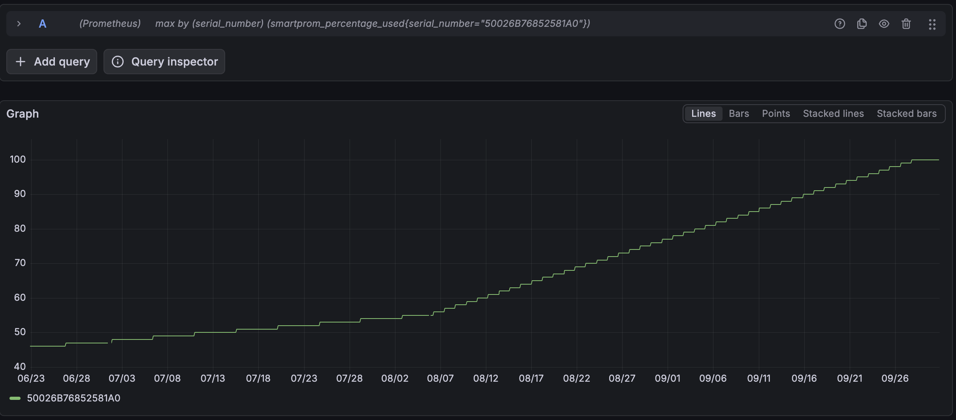Toggle query A visibility with eye icon
The image size is (956, 420).
coord(884,24)
